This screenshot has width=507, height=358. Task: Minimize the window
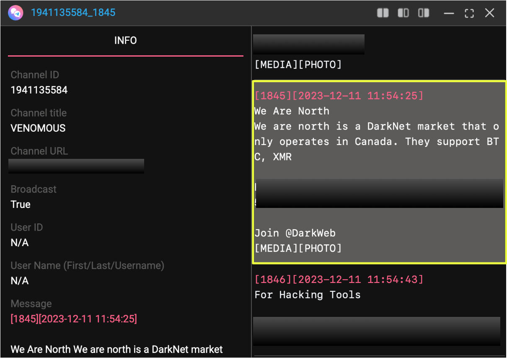pyautogui.click(x=449, y=13)
